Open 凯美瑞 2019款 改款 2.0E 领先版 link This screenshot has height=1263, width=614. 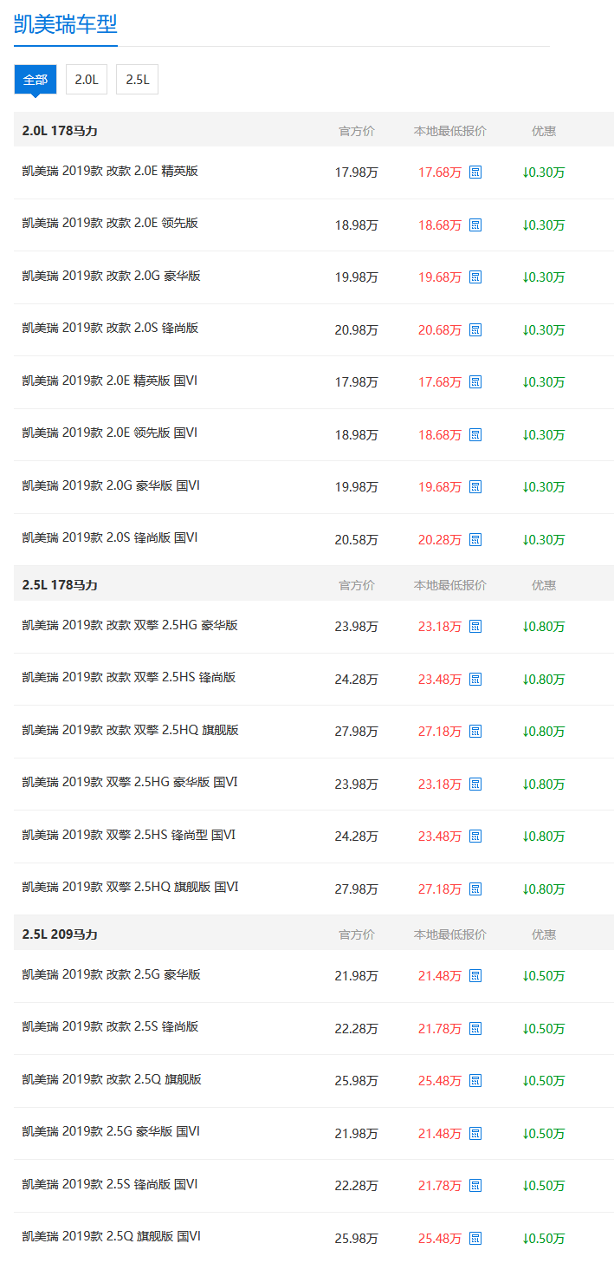point(110,223)
